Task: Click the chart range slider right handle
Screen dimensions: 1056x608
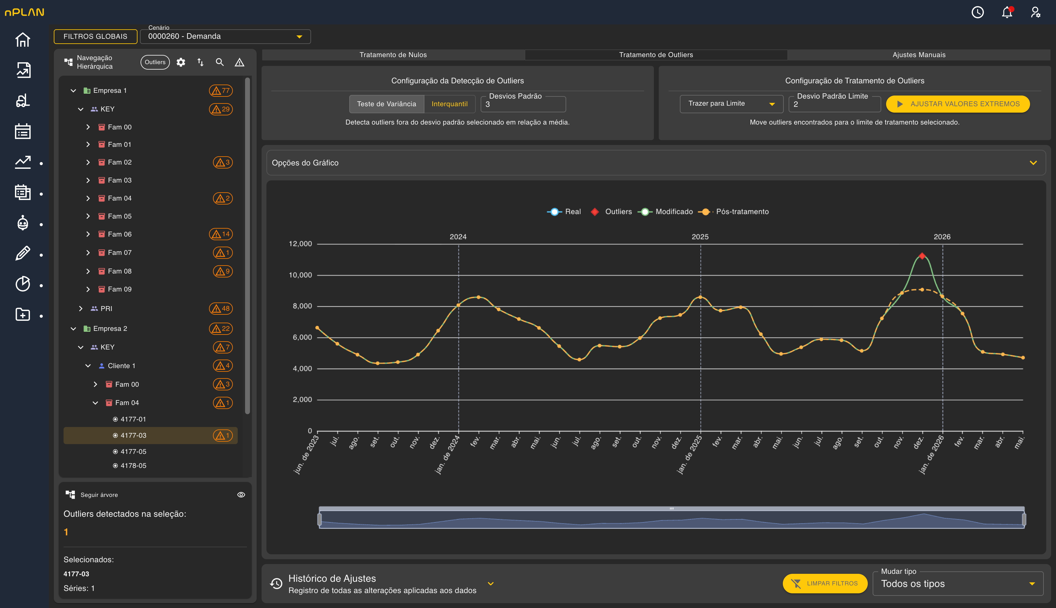Action: click(1024, 519)
